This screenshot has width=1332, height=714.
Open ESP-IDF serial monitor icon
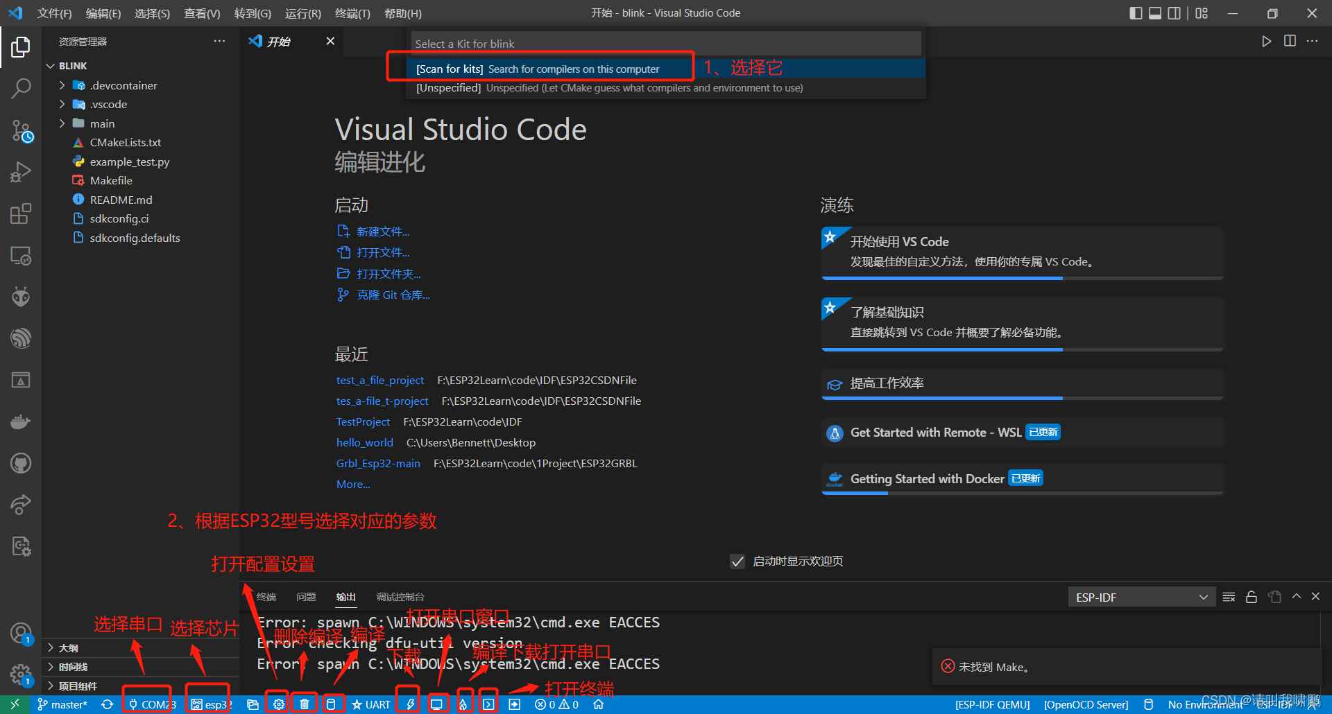[436, 704]
